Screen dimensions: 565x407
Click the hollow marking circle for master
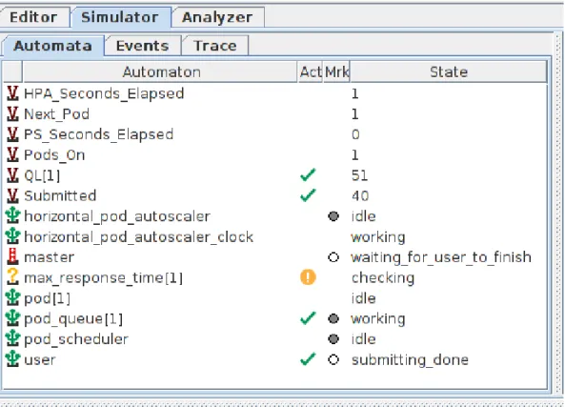(x=333, y=257)
